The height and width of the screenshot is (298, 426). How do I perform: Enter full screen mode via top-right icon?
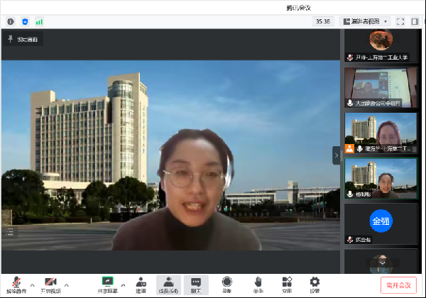(x=400, y=21)
